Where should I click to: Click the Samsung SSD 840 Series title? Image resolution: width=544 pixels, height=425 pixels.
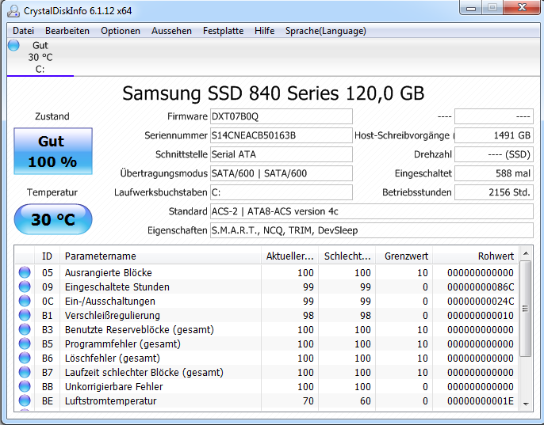click(274, 93)
